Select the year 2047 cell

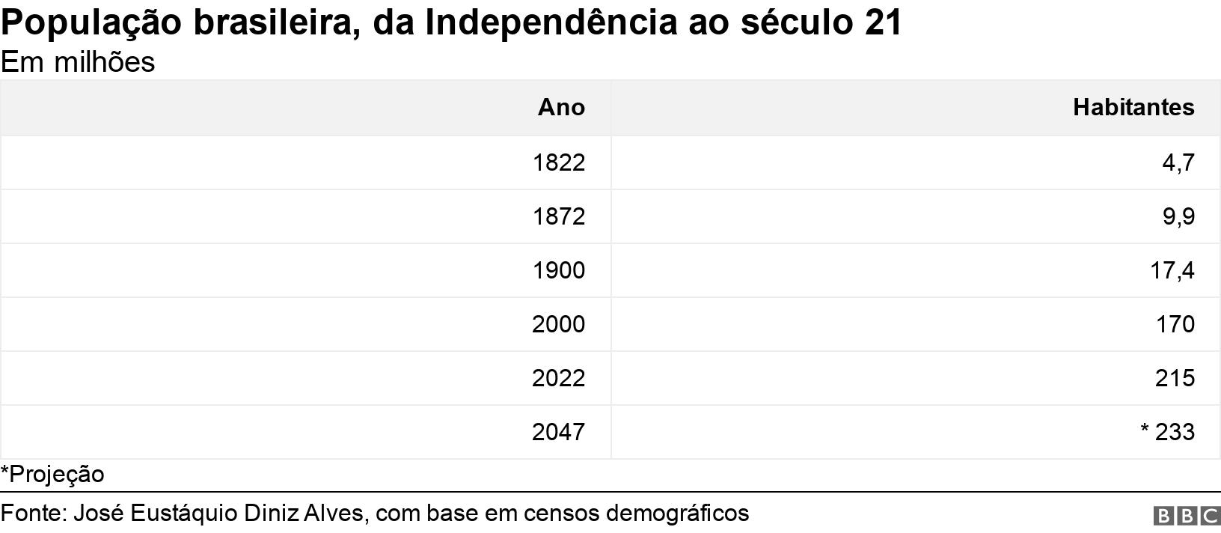click(x=559, y=432)
